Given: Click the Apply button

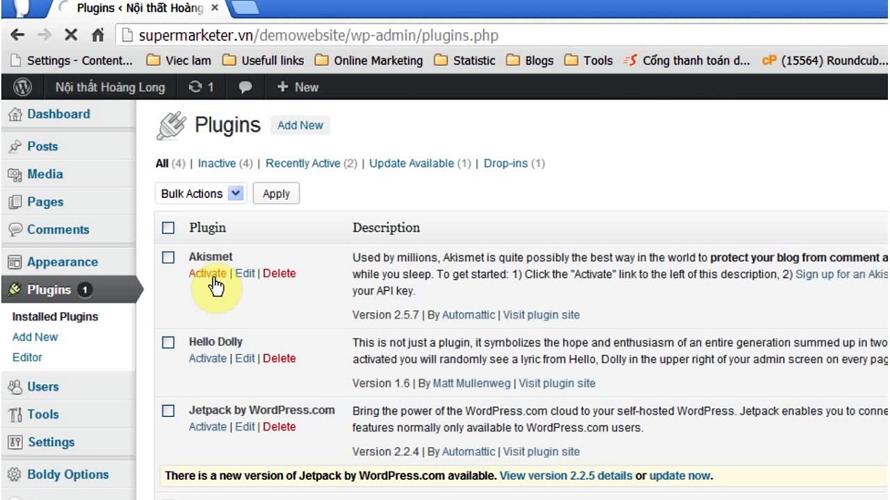Looking at the screenshot, I should point(276,194).
